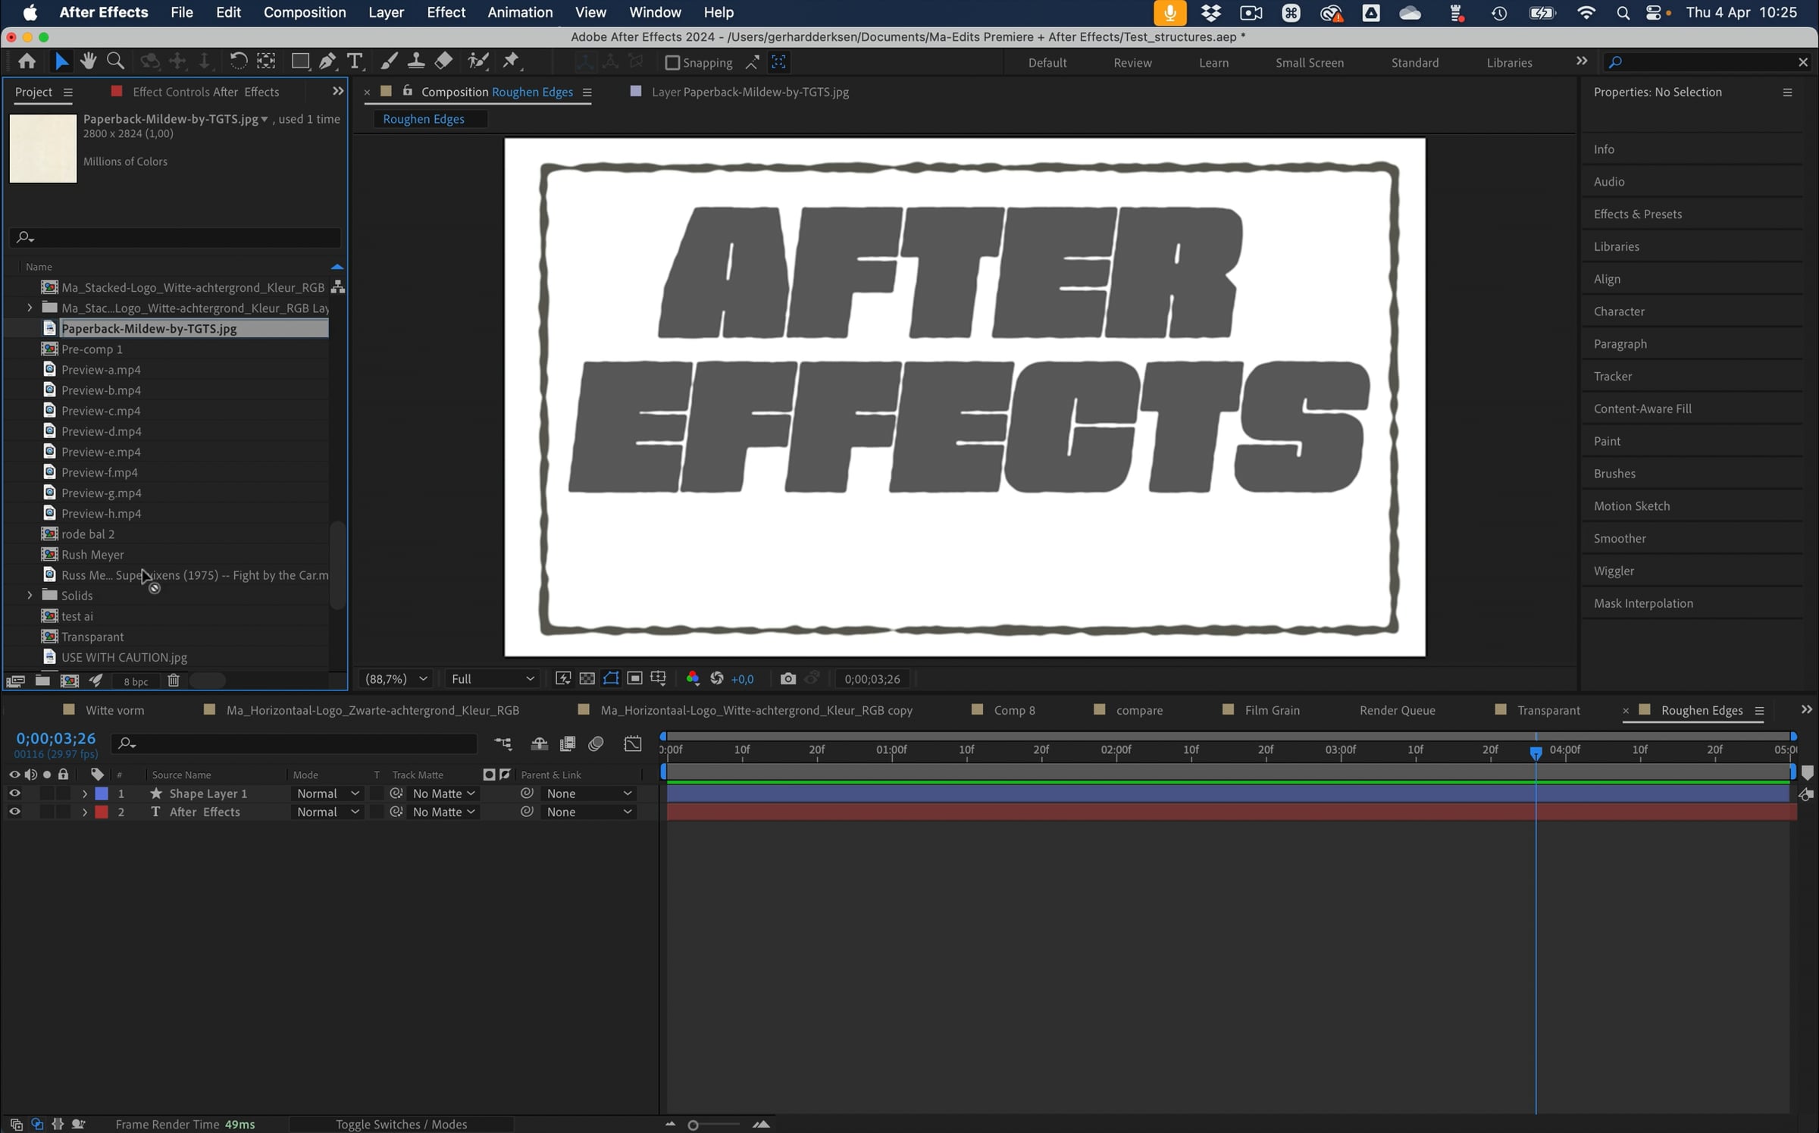Select the Brush tool

coord(389,61)
